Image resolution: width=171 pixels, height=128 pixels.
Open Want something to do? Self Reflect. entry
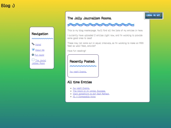coord(91,94)
